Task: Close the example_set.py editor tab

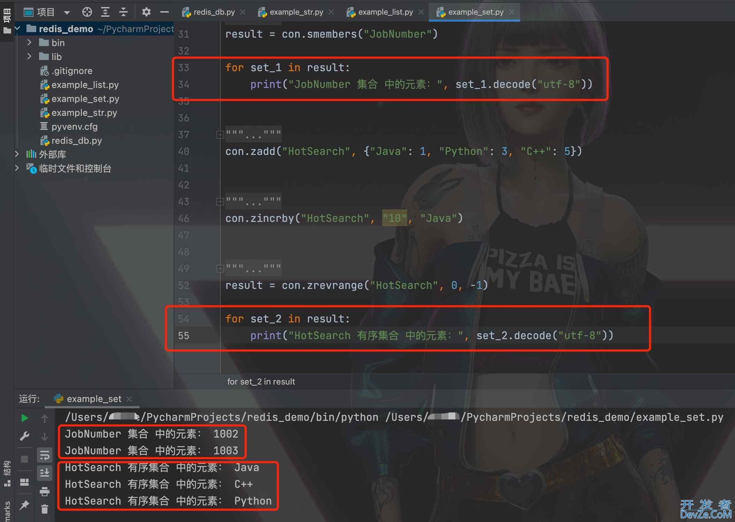Action: coord(512,12)
